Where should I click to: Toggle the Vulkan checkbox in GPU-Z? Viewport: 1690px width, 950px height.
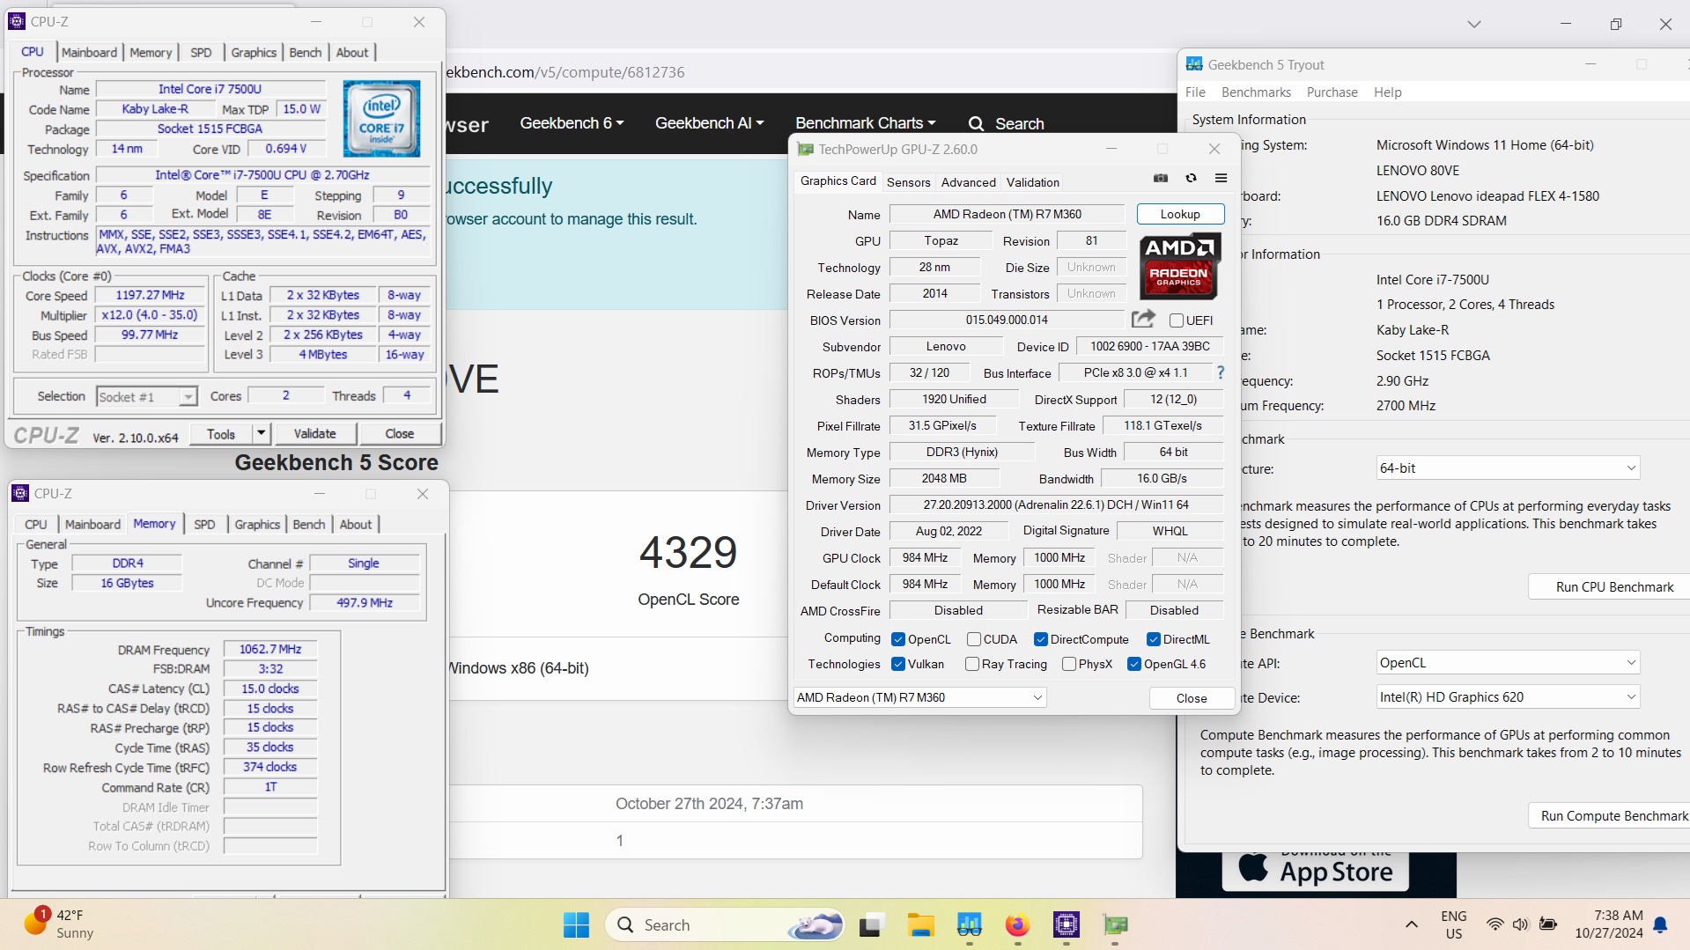coord(898,664)
